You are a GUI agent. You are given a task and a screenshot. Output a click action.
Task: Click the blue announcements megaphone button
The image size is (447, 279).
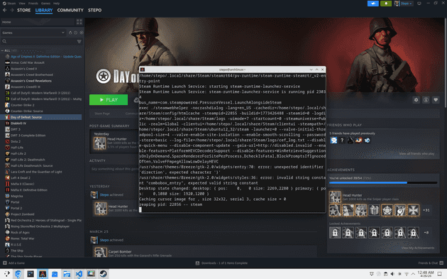click(x=373, y=4)
